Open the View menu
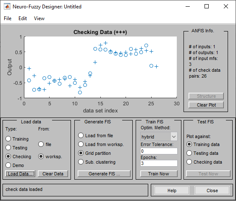This screenshot has width=236, height=201. coord(39,18)
